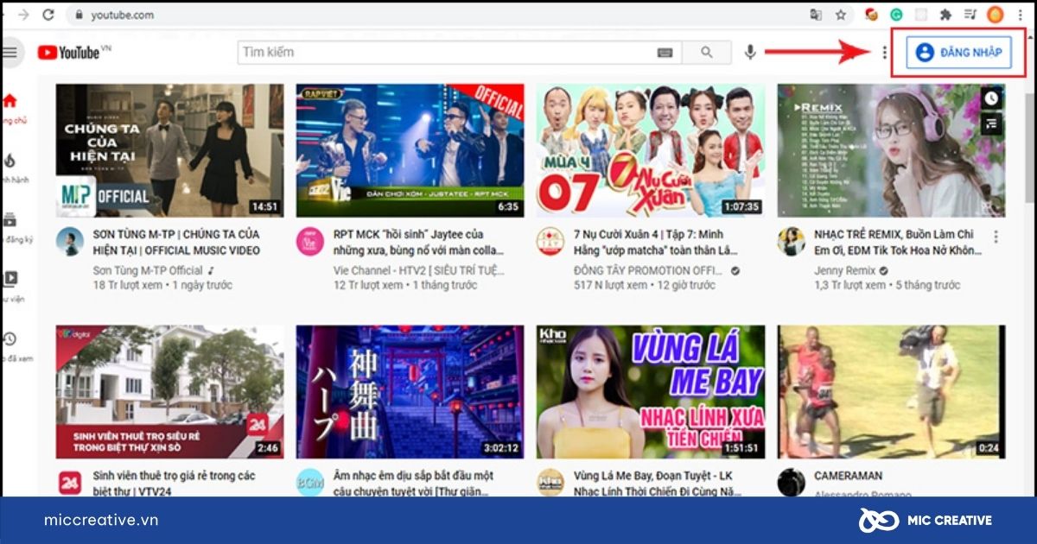
Task: Open the three-dot options menu beside Đăng nhập
Action: coord(886,52)
